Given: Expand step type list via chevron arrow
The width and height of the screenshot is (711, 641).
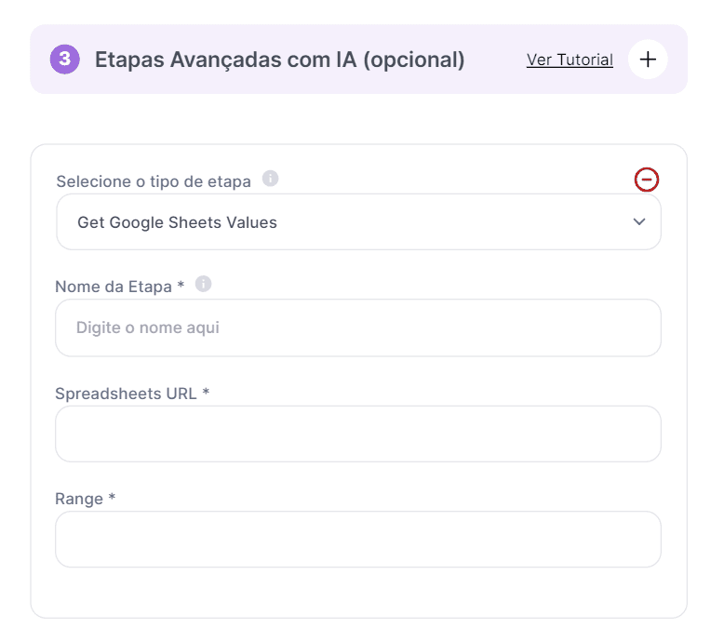Looking at the screenshot, I should click(639, 222).
